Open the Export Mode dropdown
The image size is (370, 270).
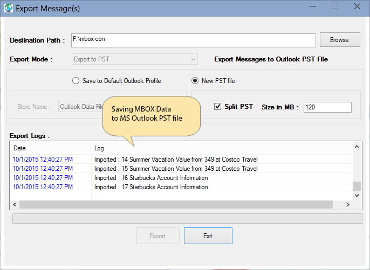[135, 59]
